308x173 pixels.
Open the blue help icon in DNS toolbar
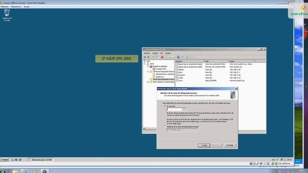point(178,57)
